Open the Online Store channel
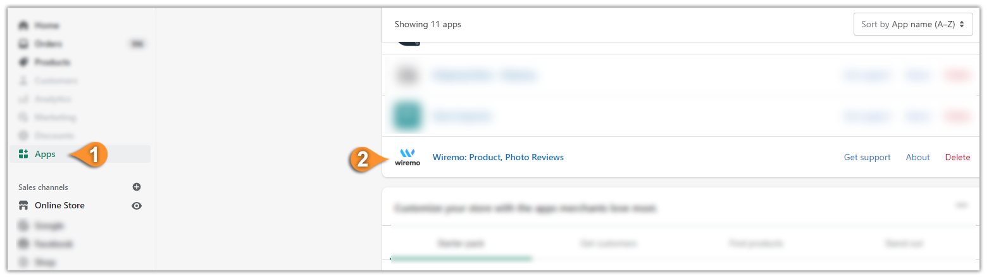The width and height of the screenshot is (989, 278). tap(59, 205)
